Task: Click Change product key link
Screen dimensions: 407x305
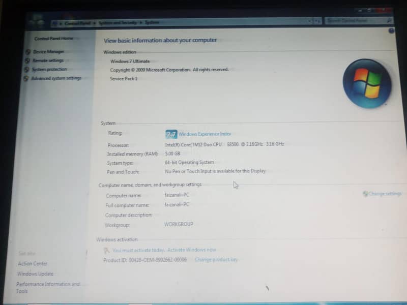Action: pos(216,259)
